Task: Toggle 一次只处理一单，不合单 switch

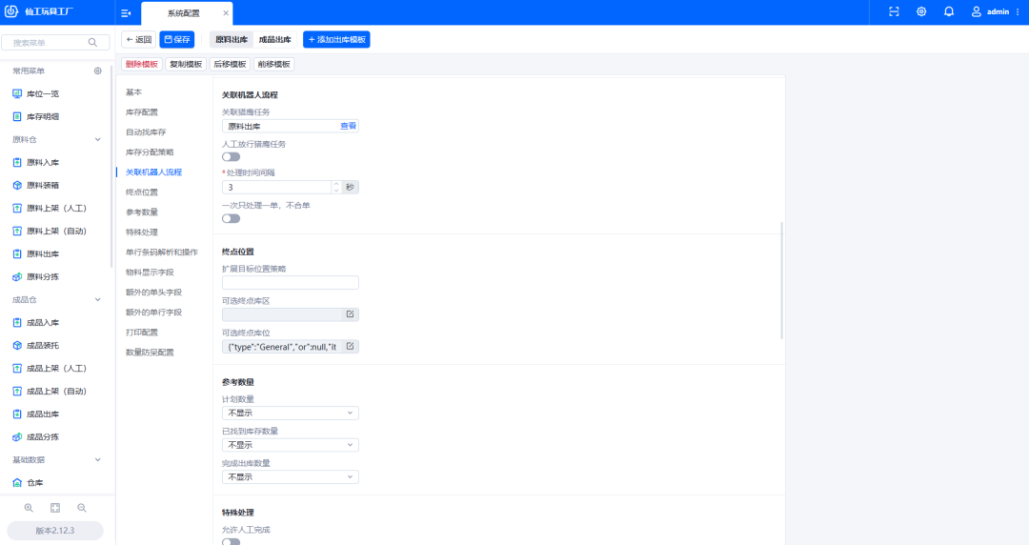Action: point(231,218)
